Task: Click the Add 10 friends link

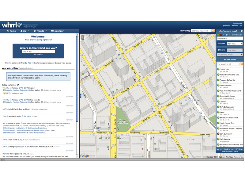Action: [31, 63]
